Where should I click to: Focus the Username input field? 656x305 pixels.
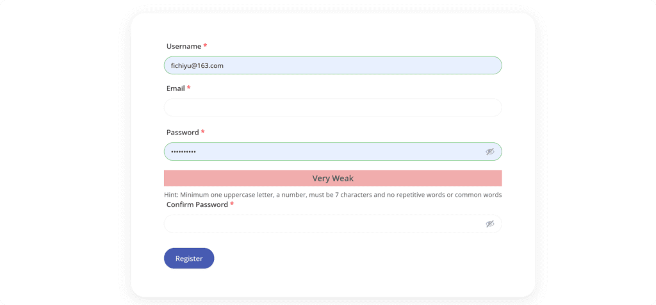point(332,65)
